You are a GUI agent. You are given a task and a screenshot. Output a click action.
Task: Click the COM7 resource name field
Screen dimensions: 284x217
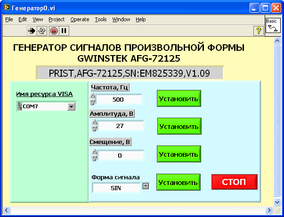(45, 106)
